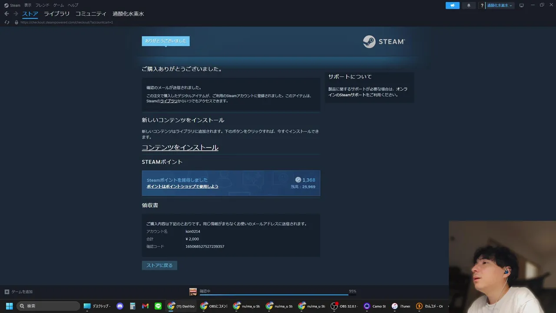The height and width of the screenshot is (313, 556).
Task: Open the 過酸化水素水 profile tab
Action: click(x=128, y=14)
